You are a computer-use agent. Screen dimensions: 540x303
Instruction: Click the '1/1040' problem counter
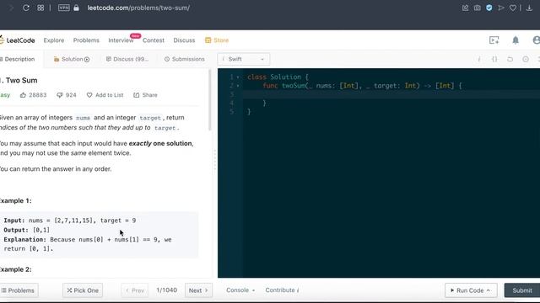[x=167, y=290]
